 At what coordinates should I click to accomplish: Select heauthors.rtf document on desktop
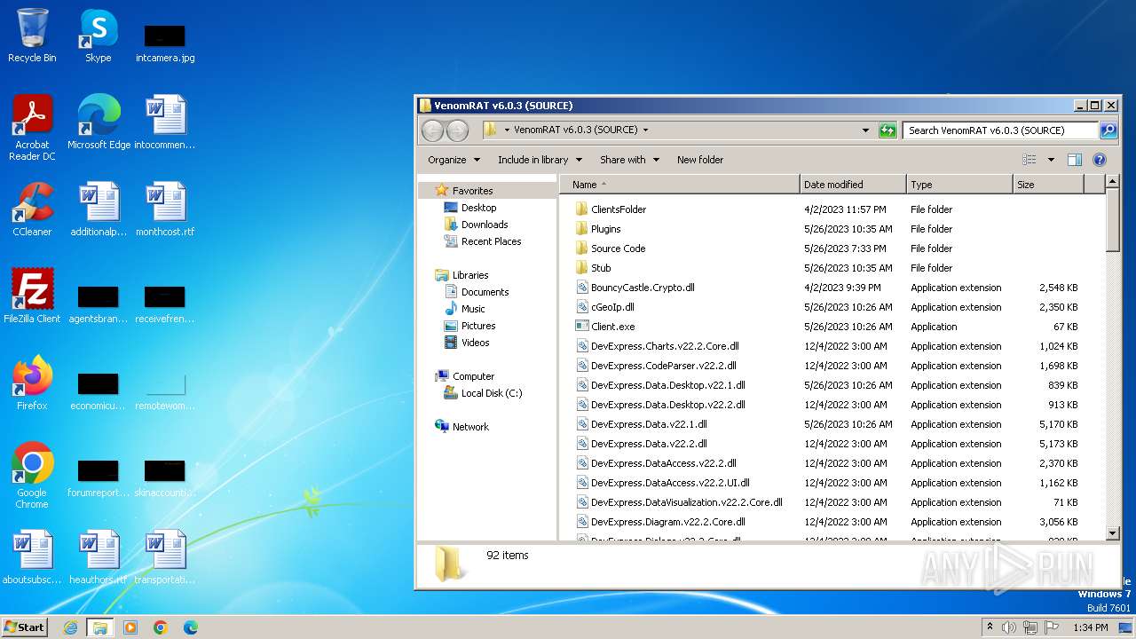coord(99,556)
